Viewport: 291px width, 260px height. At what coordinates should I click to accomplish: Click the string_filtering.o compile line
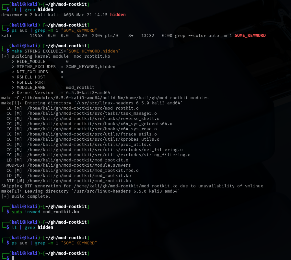point(99,155)
